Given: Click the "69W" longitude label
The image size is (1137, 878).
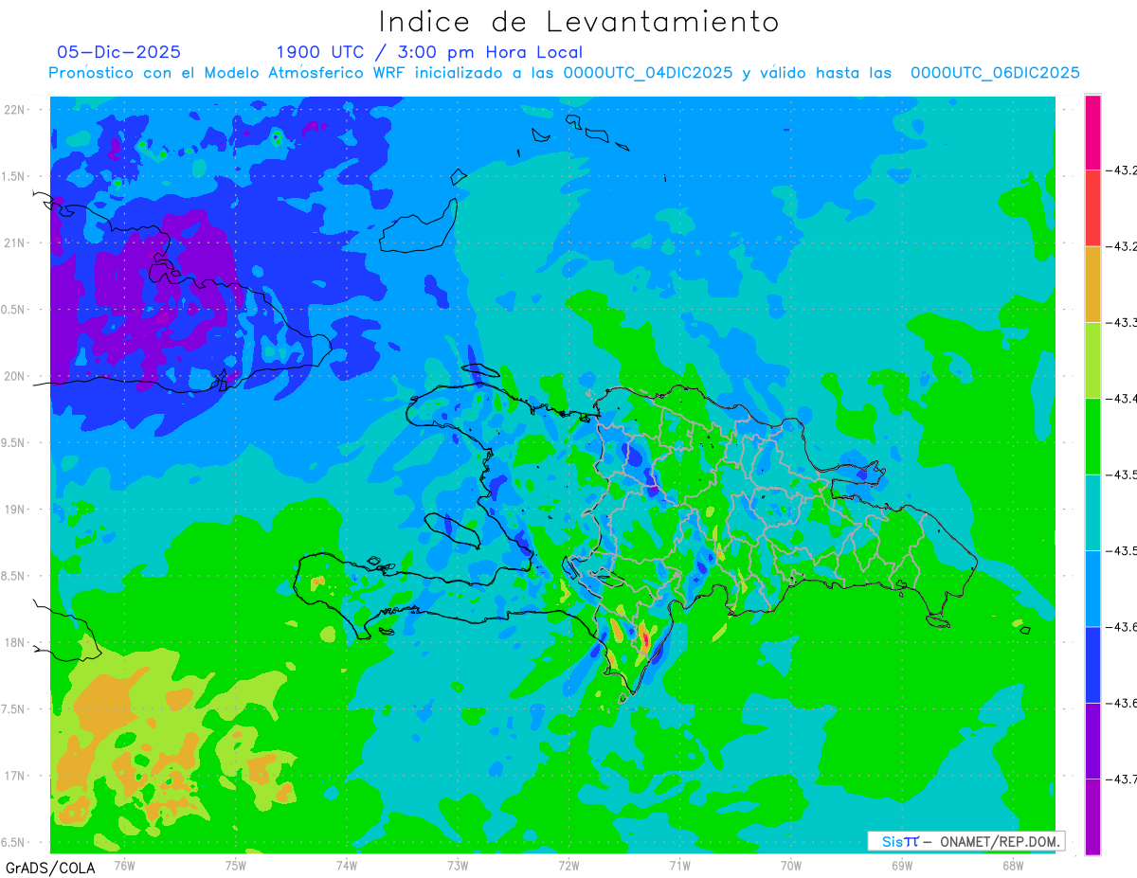Looking at the screenshot, I should click(902, 865).
